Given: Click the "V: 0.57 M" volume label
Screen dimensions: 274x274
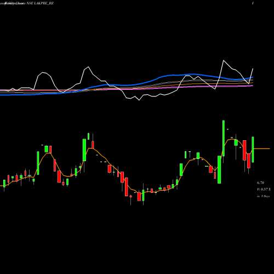Looking at the screenshot, I should 264,190.
